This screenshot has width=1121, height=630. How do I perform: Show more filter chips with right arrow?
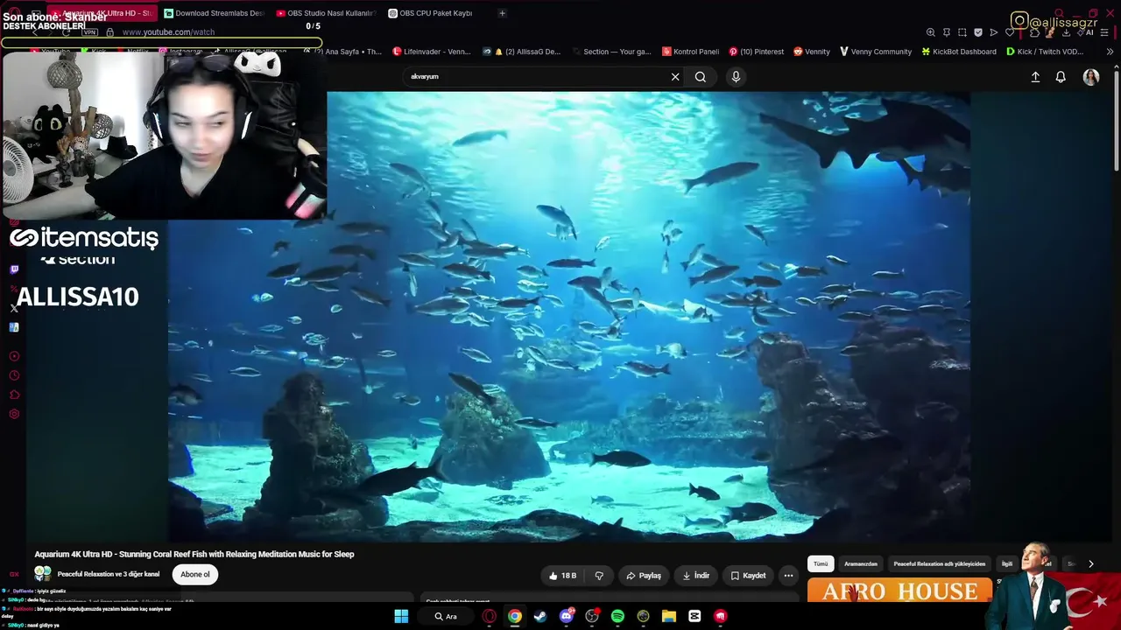pyautogui.click(x=1090, y=564)
